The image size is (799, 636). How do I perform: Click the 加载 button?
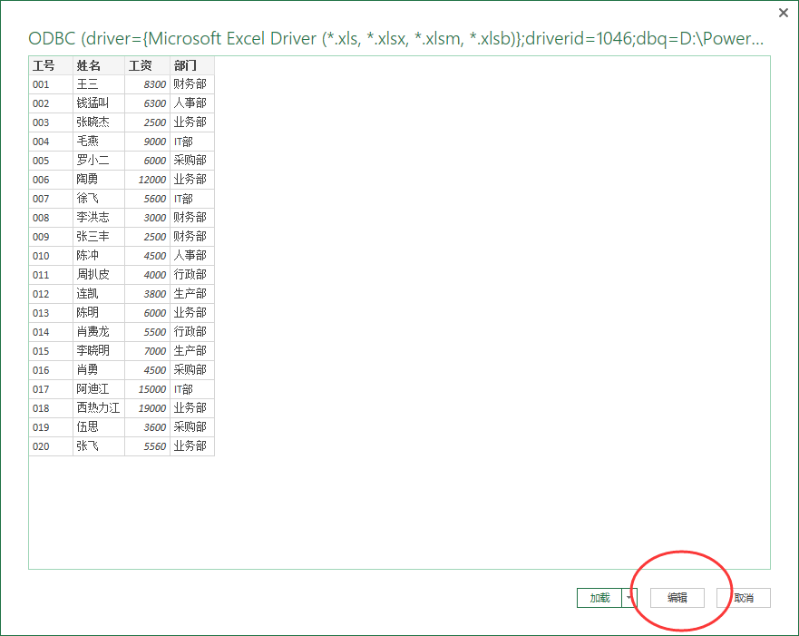click(599, 598)
